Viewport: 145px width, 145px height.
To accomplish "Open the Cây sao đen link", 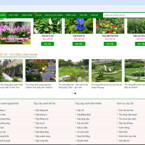I will (x=83, y=123).
